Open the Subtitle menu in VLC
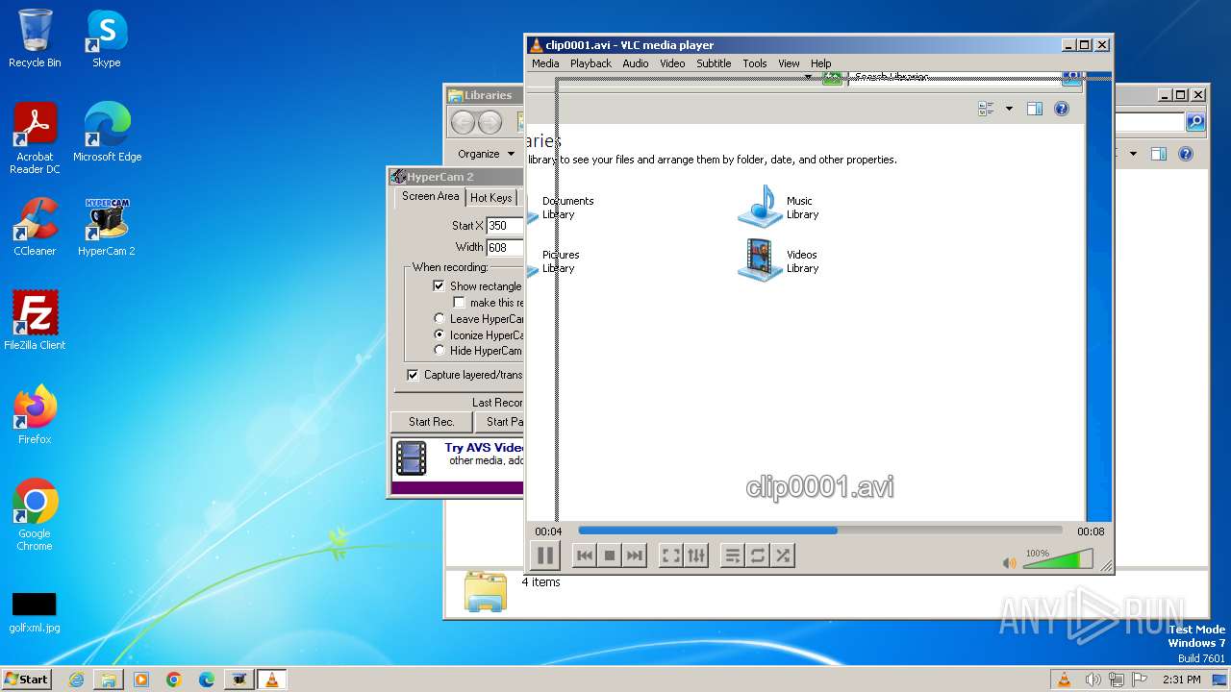The height and width of the screenshot is (692, 1231). [x=714, y=63]
